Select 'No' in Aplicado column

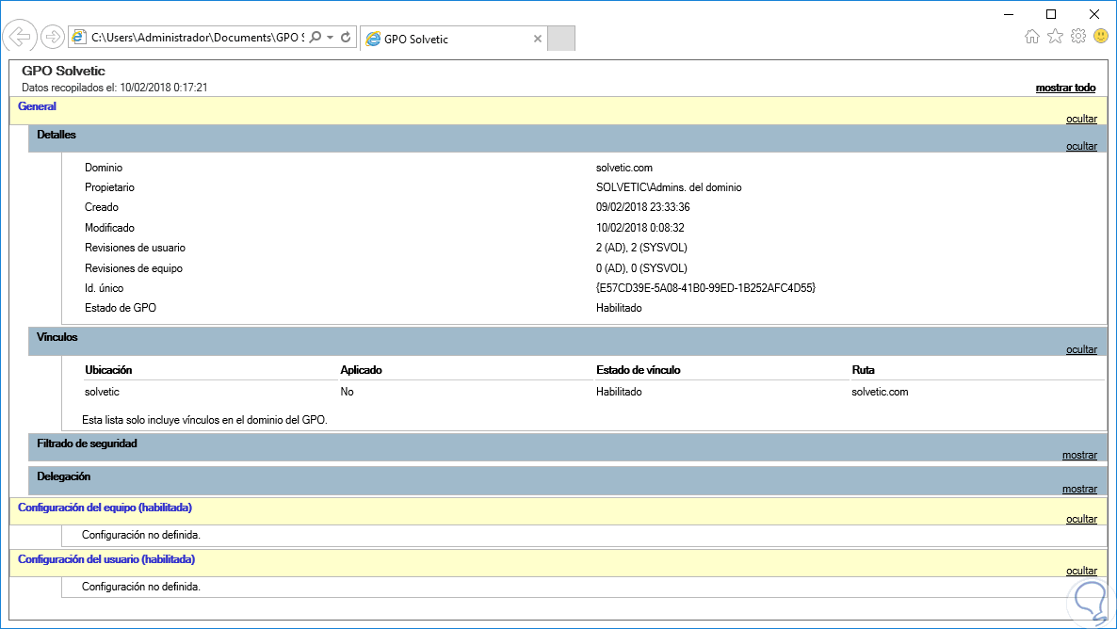[347, 392]
